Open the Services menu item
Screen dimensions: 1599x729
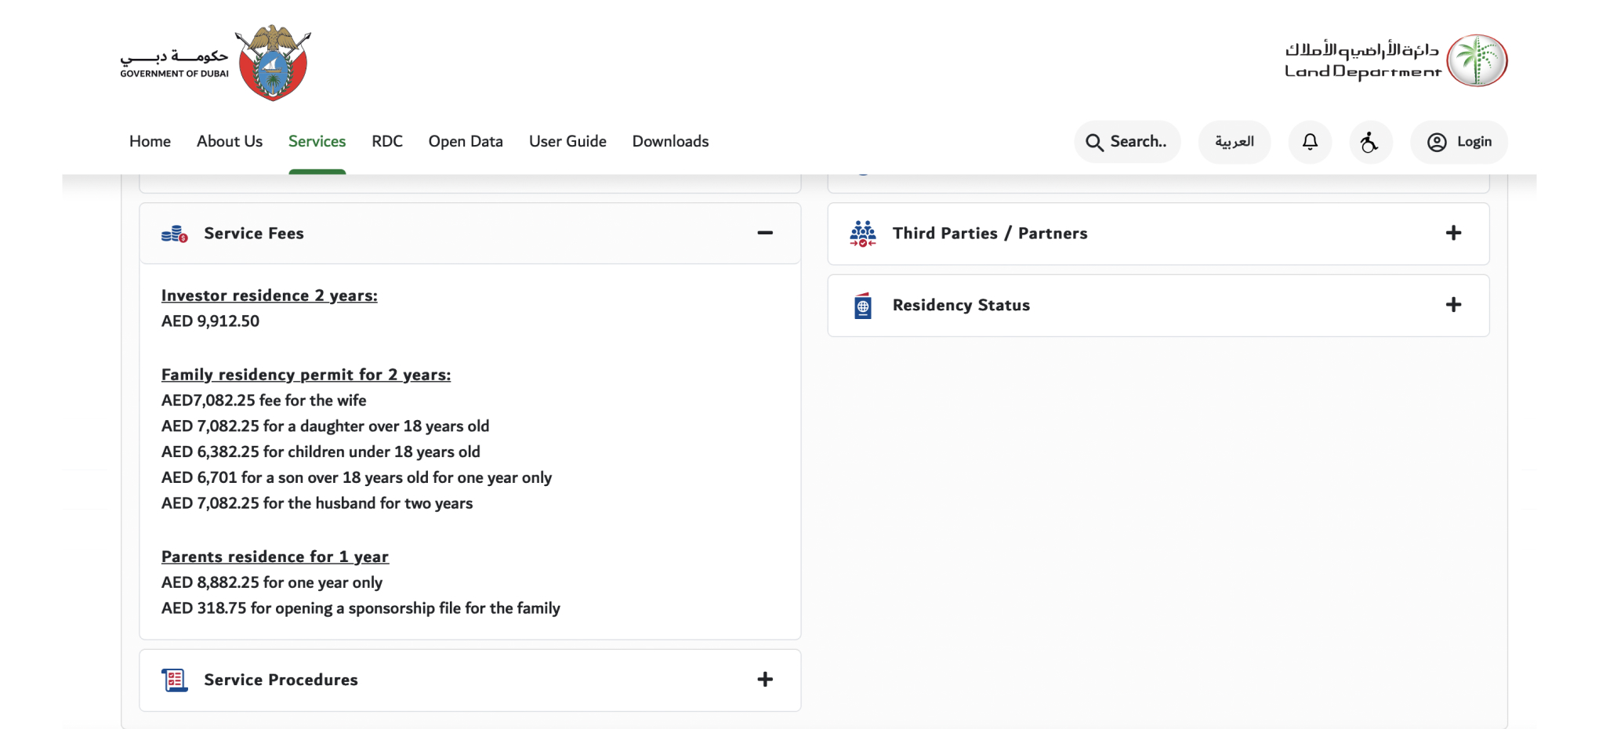(317, 142)
